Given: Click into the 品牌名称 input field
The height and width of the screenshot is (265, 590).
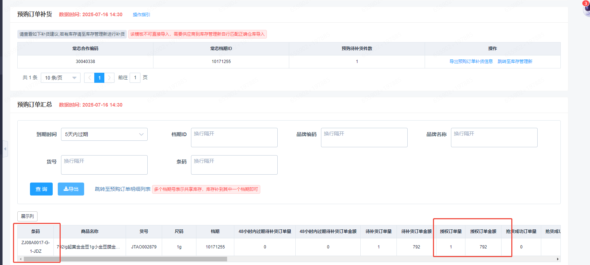Looking at the screenshot, I should pyautogui.click(x=494, y=138).
